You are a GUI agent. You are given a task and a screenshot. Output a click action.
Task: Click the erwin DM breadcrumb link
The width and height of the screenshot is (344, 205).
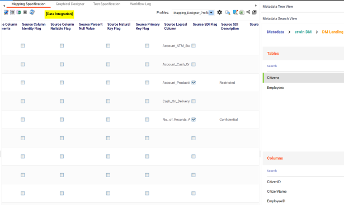tap(303, 32)
